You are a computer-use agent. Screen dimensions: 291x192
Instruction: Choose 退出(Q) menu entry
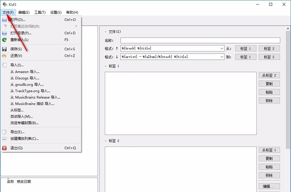(x=41, y=148)
